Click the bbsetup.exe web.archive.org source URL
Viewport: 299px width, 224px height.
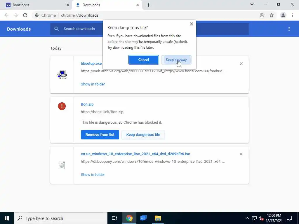click(x=153, y=71)
